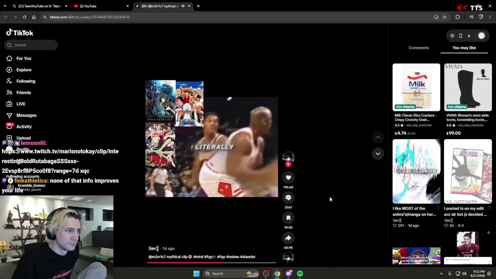Click the TikTok logo
The width and height of the screenshot is (496, 279).
pos(20,33)
